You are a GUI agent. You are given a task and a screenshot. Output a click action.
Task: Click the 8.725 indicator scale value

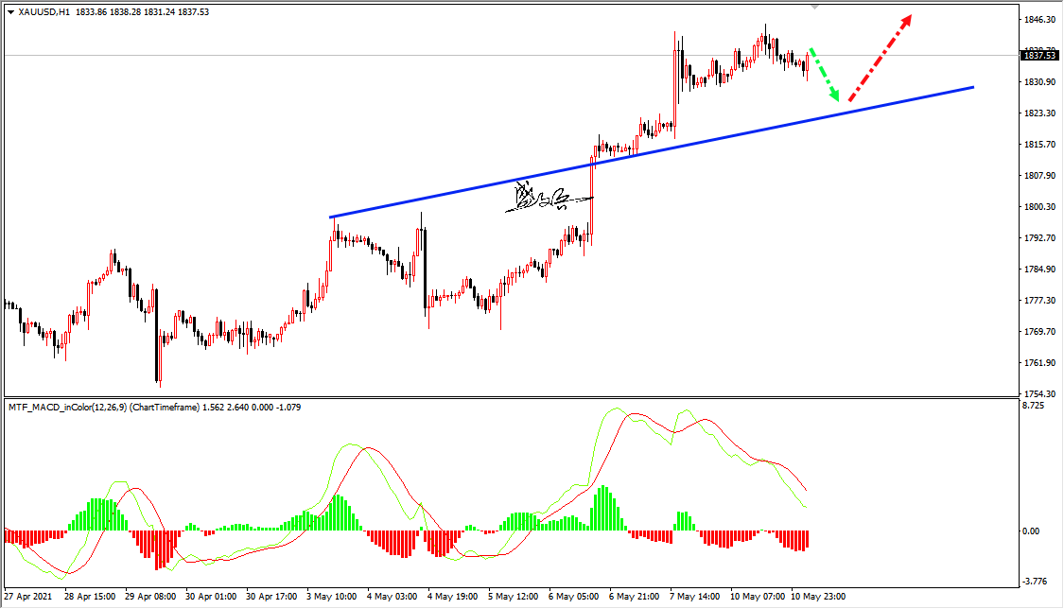click(x=1034, y=406)
